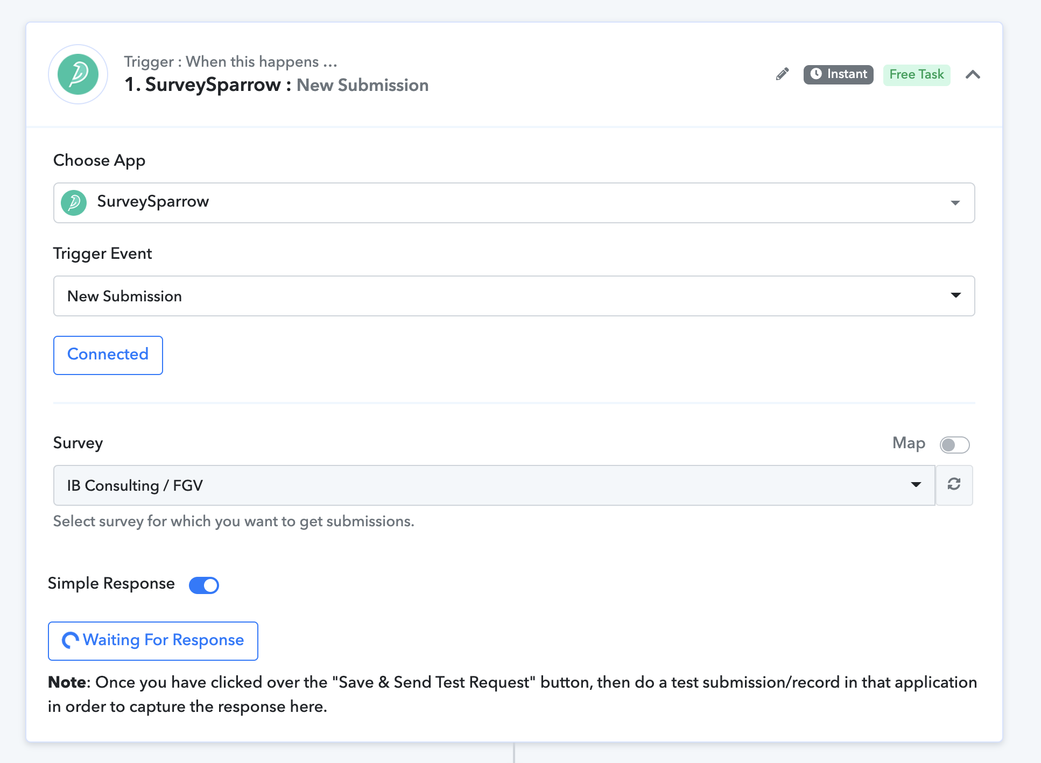Click the Instant clock badge

838,74
